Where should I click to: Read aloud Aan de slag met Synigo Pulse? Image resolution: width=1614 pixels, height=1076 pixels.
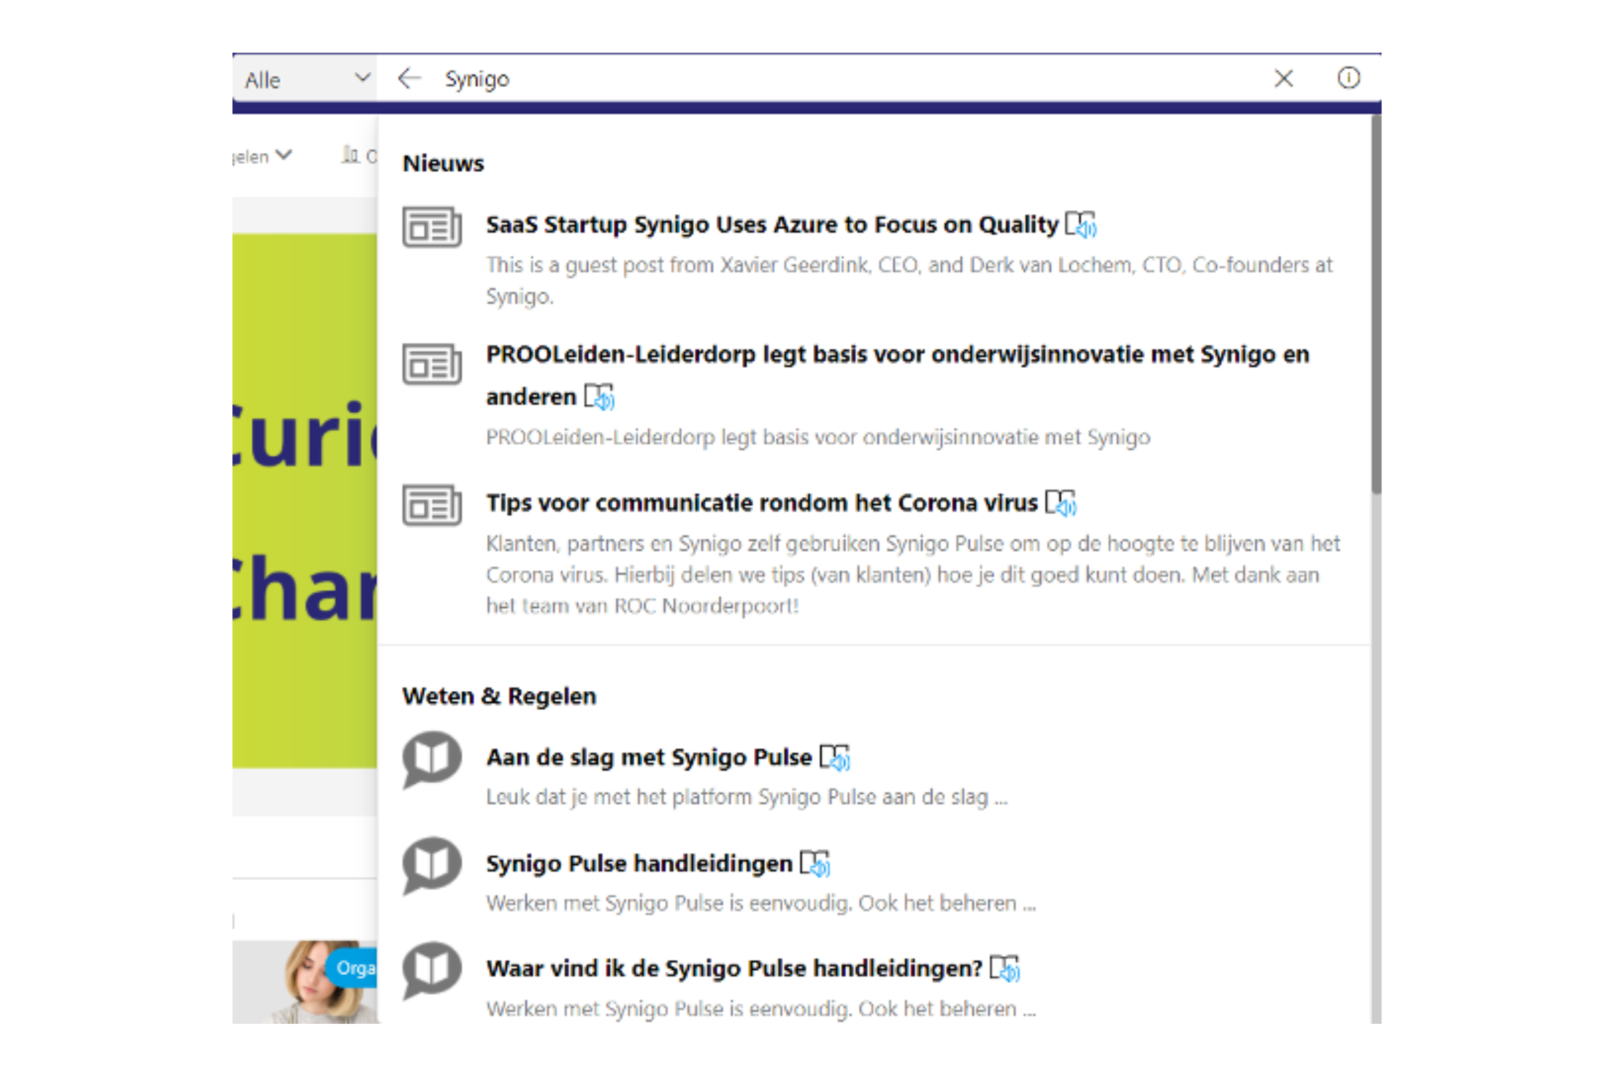(835, 758)
